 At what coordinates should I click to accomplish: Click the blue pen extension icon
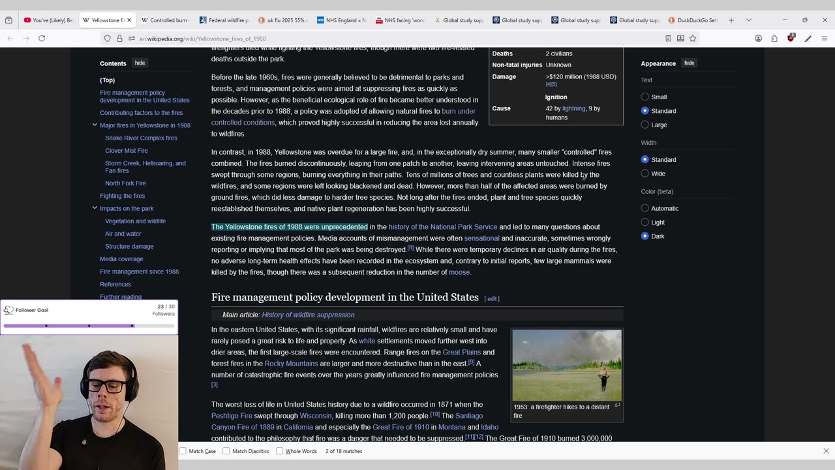[808, 39]
